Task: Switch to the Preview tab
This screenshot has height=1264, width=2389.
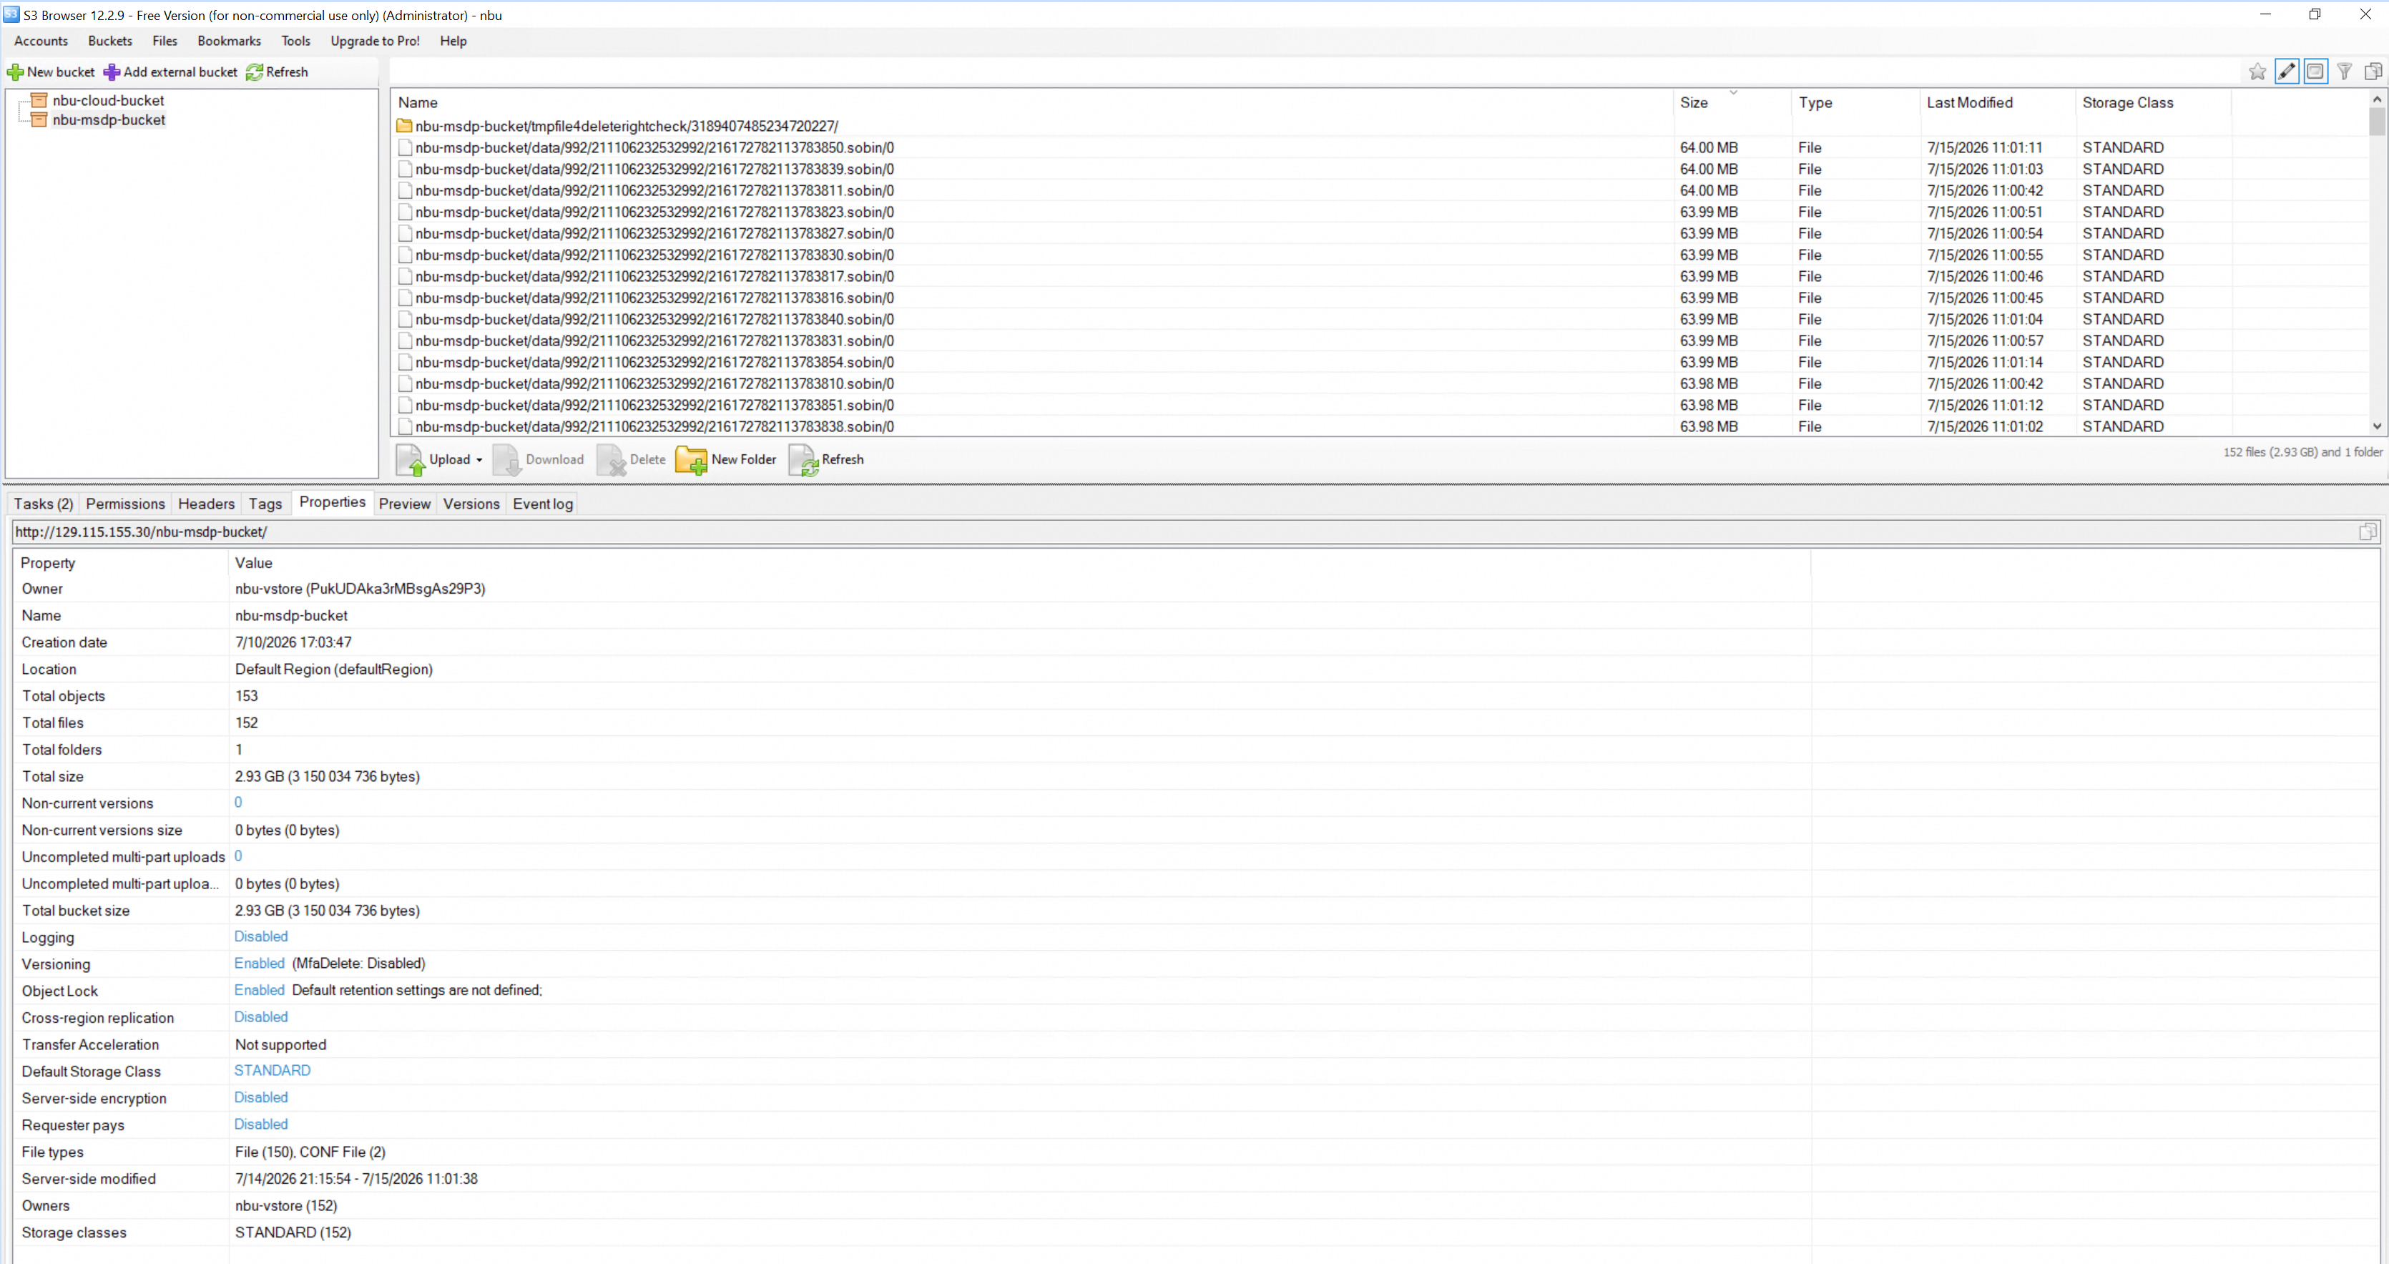Action: tap(404, 504)
